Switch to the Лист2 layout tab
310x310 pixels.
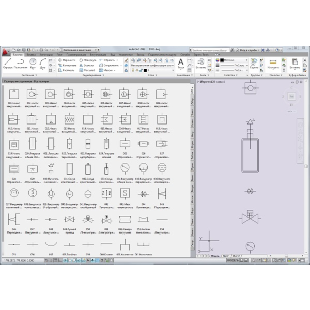click(x=236, y=256)
